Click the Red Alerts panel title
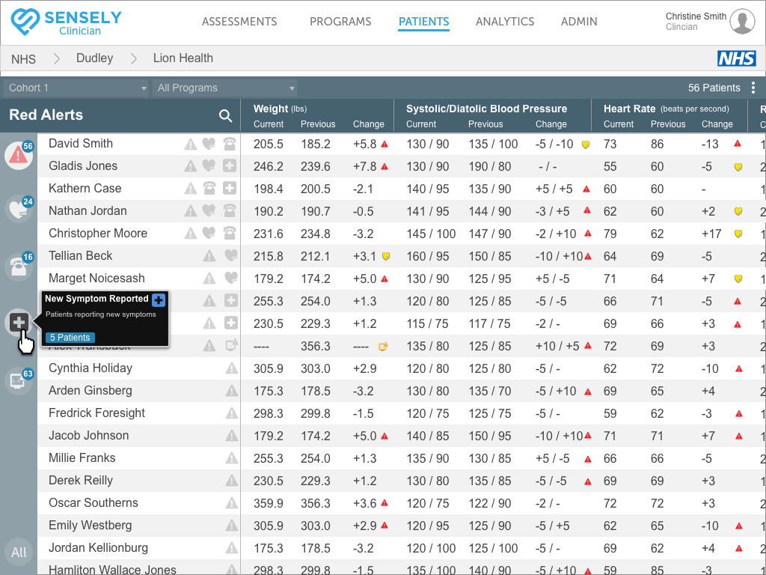Viewport: 766px width, 575px height. pos(46,115)
